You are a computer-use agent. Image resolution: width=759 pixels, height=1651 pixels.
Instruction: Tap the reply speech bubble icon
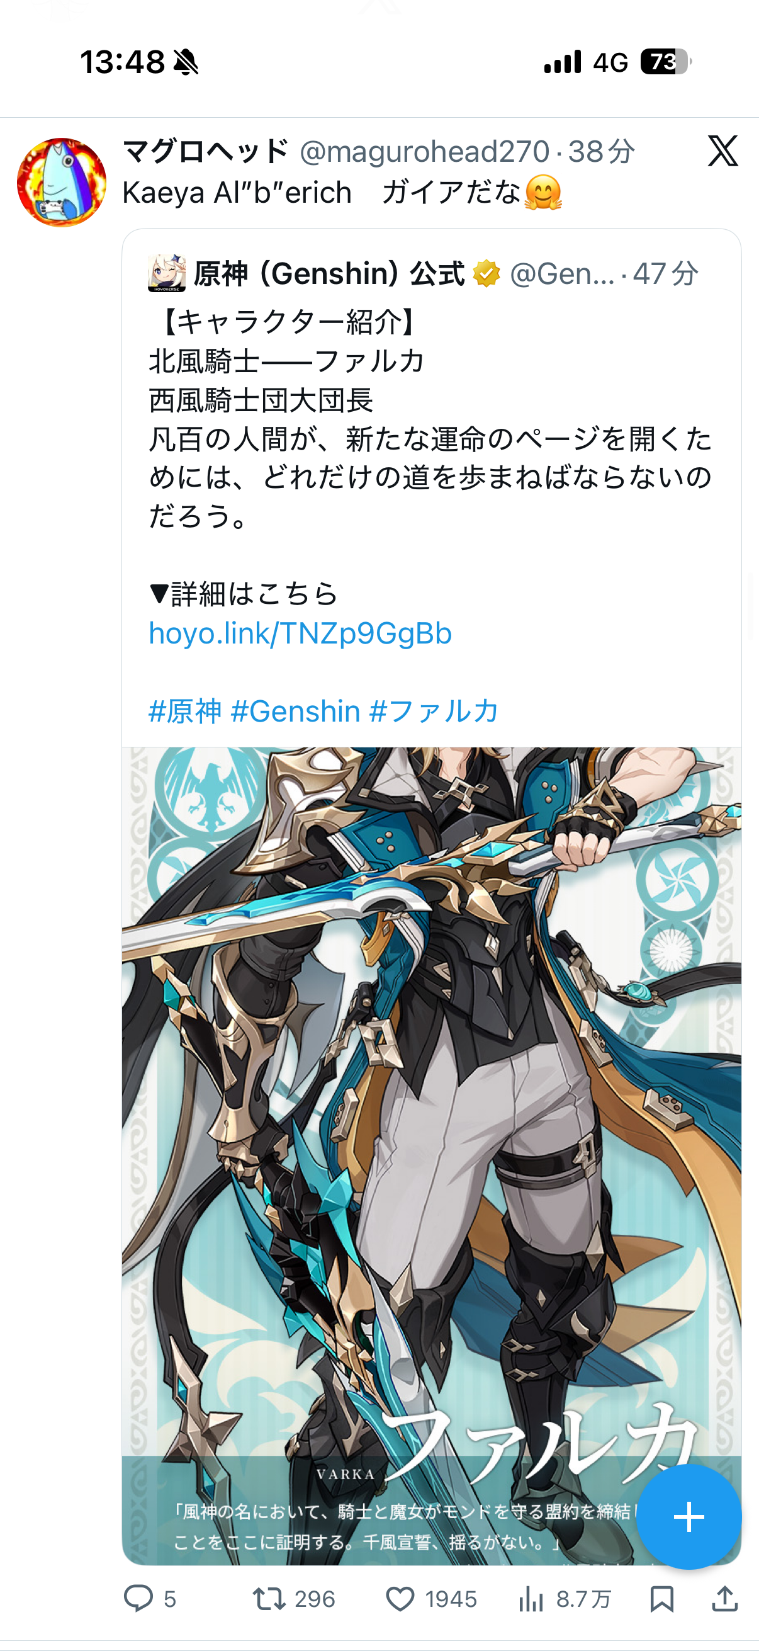(138, 1599)
